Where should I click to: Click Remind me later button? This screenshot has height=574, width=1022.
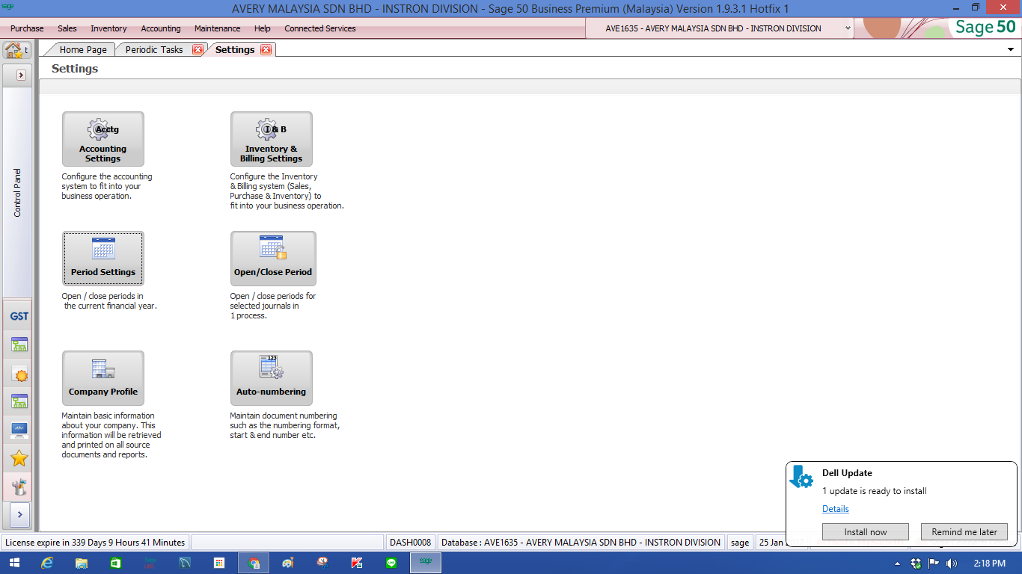(x=964, y=532)
